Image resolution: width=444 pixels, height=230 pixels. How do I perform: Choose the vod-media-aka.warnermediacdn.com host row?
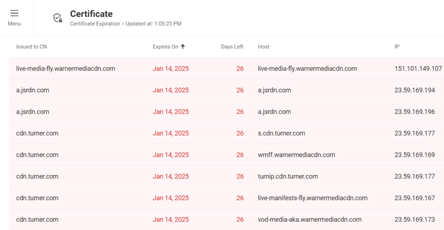[310, 220]
